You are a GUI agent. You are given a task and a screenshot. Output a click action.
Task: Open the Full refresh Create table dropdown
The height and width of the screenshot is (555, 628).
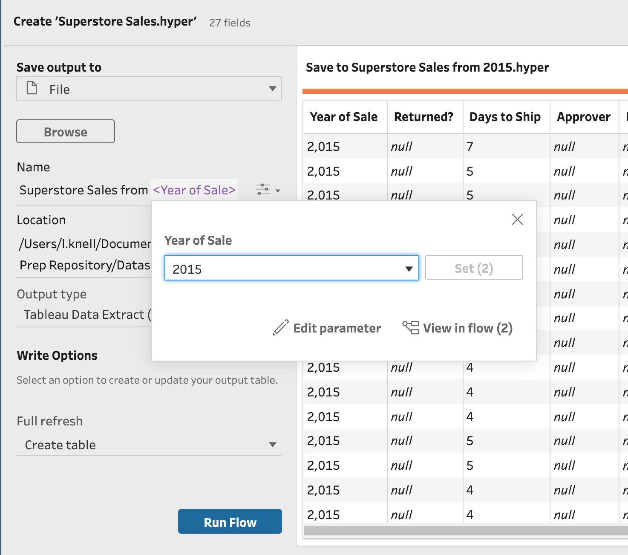pyautogui.click(x=273, y=445)
